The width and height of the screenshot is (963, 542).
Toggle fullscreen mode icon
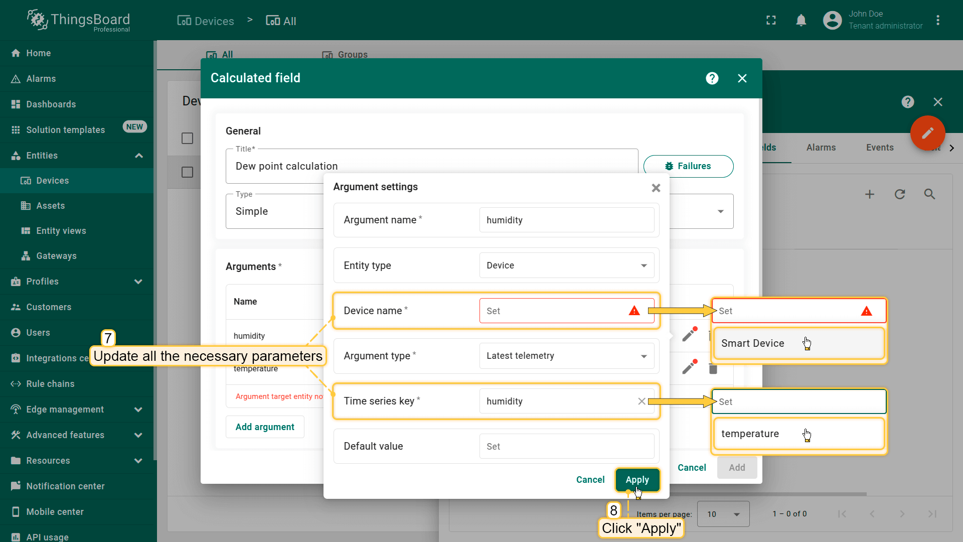pyautogui.click(x=771, y=21)
